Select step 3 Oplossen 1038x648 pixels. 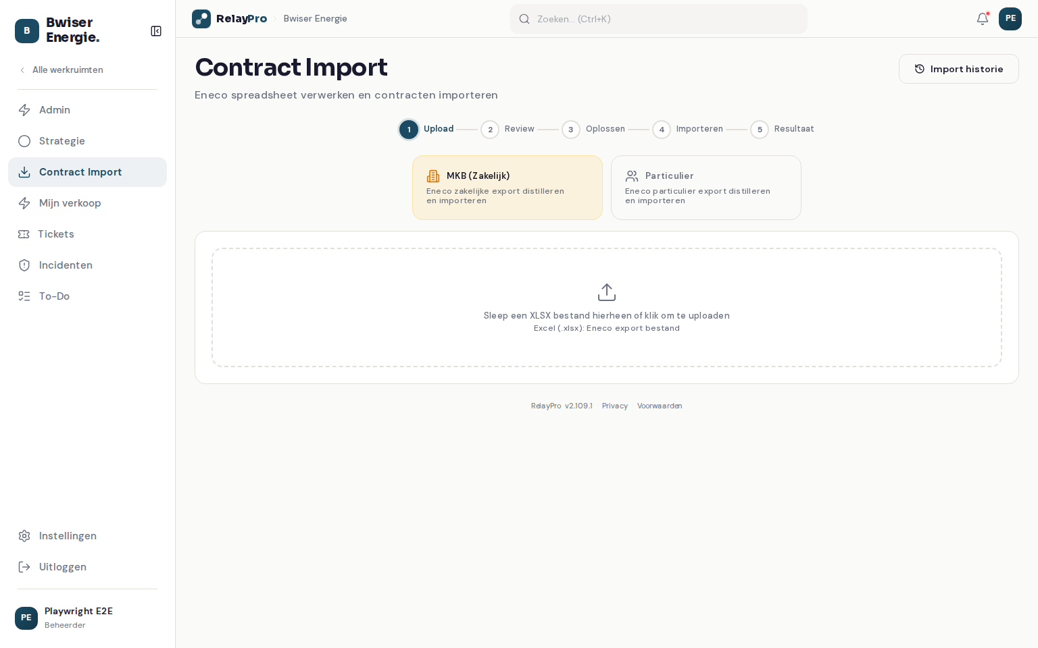(593, 130)
